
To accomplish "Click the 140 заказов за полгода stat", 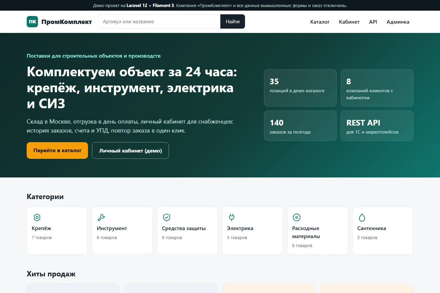I will (x=300, y=126).
